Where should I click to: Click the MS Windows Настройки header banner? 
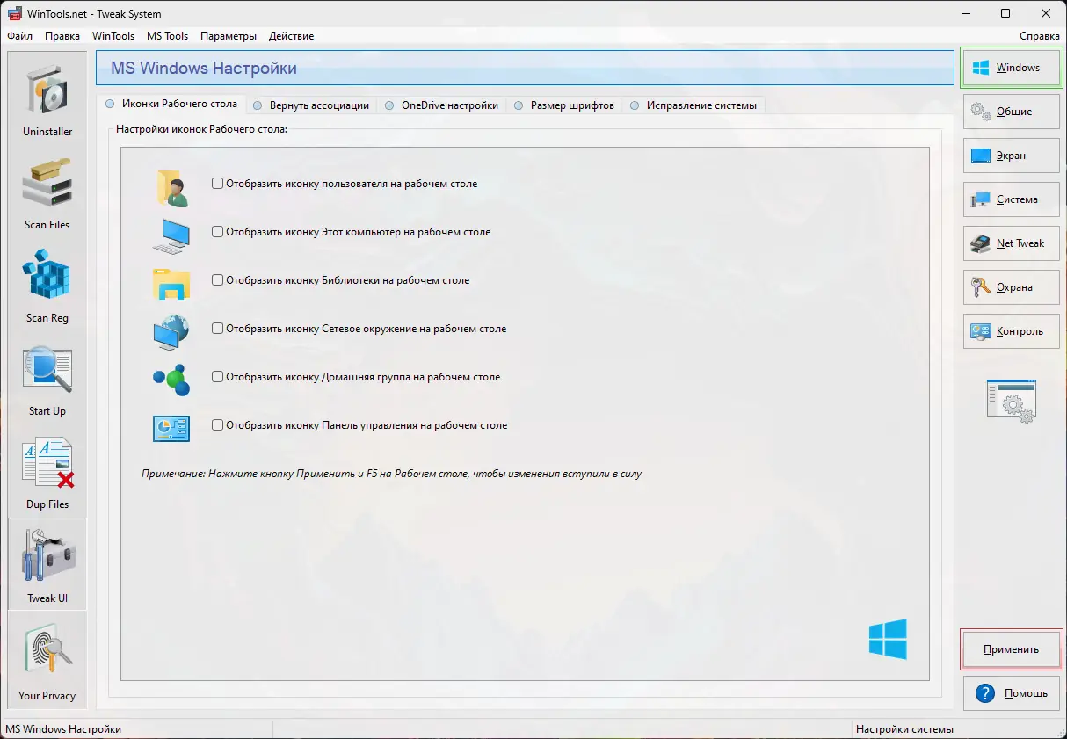coord(525,68)
